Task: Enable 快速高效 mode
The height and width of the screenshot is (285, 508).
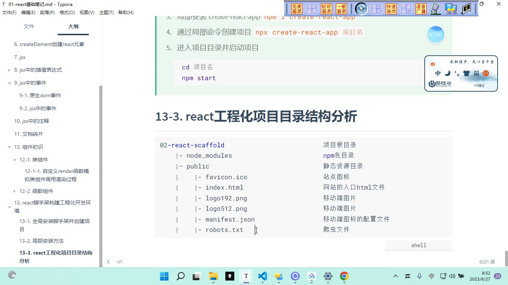Action: [391, 9]
